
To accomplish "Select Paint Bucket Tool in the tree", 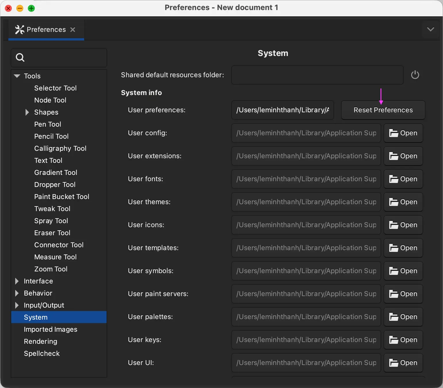I will tap(62, 197).
